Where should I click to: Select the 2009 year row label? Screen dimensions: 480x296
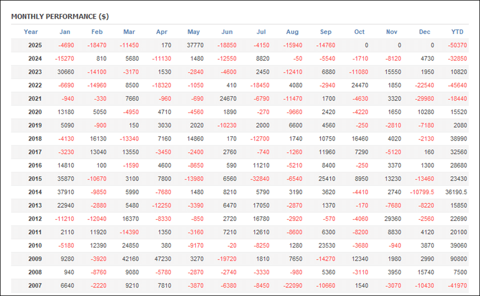[35, 259]
